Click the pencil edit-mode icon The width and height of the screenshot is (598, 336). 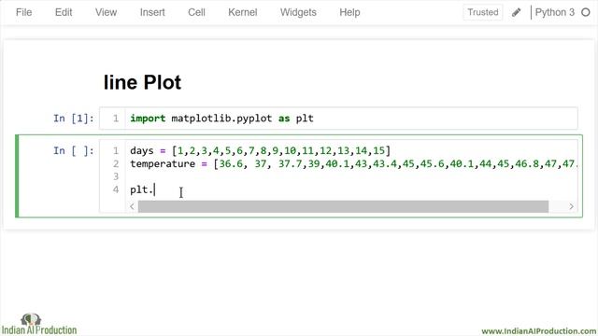(517, 12)
